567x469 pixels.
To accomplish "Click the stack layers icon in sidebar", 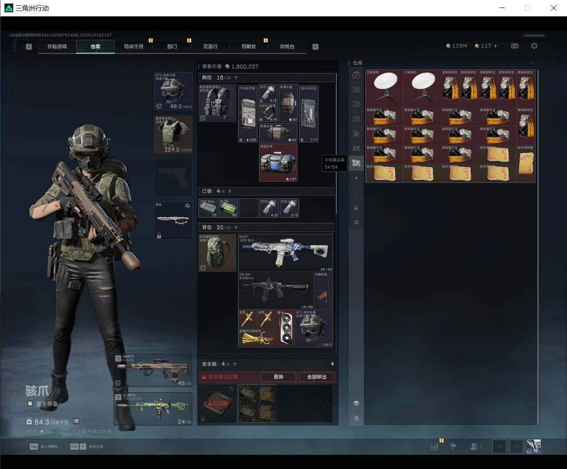I will (x=356, y=403).
